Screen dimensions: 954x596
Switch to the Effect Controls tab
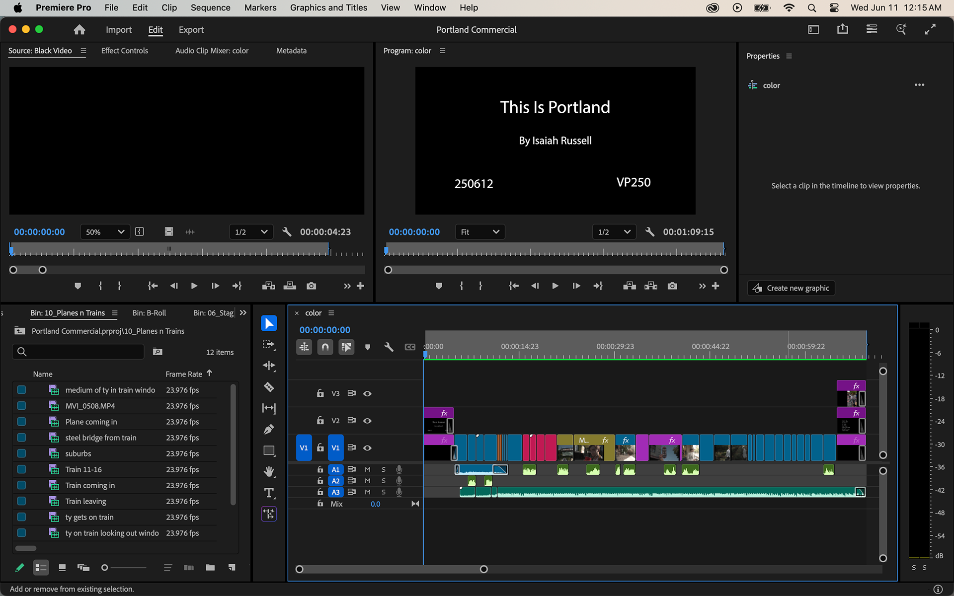coord(124,51)
